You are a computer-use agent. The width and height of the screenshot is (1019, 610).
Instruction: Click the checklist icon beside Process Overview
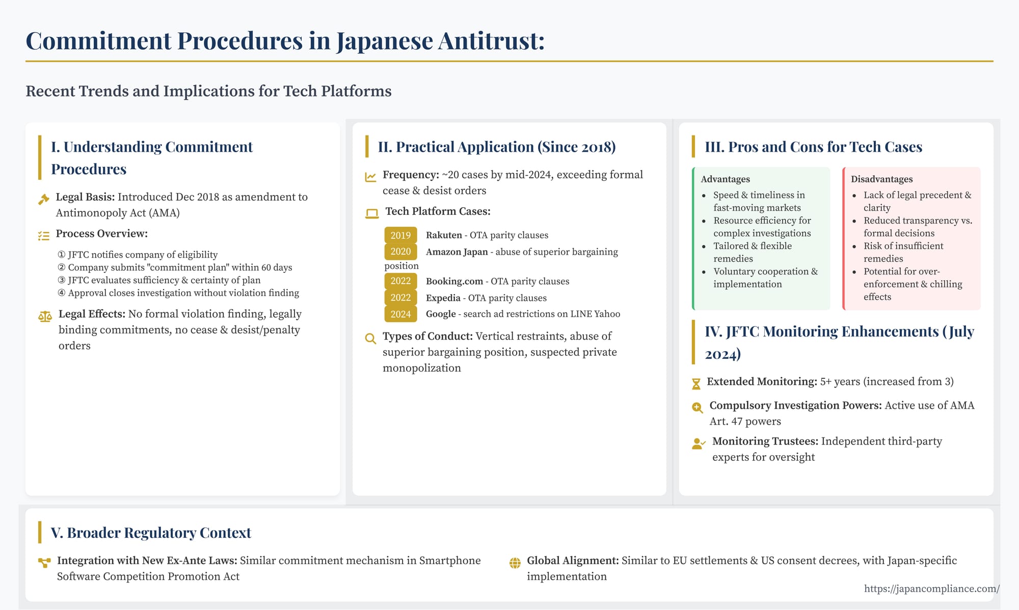(x=44, y=236)
